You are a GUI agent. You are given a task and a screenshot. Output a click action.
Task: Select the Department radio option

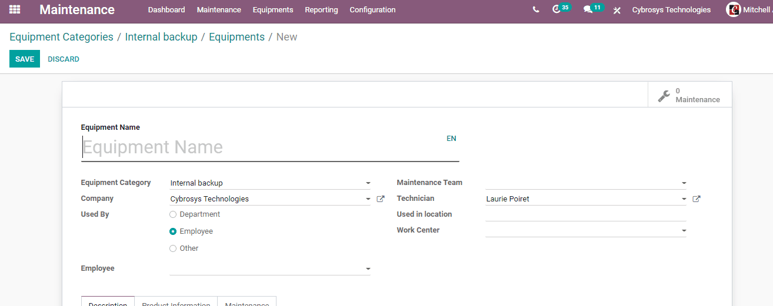173,214
